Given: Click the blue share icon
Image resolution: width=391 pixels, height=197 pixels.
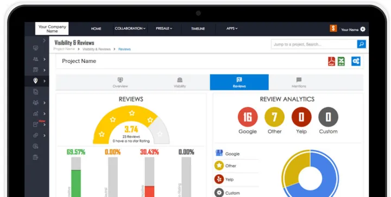Looking at the screenshot, I should pos(356,61).
